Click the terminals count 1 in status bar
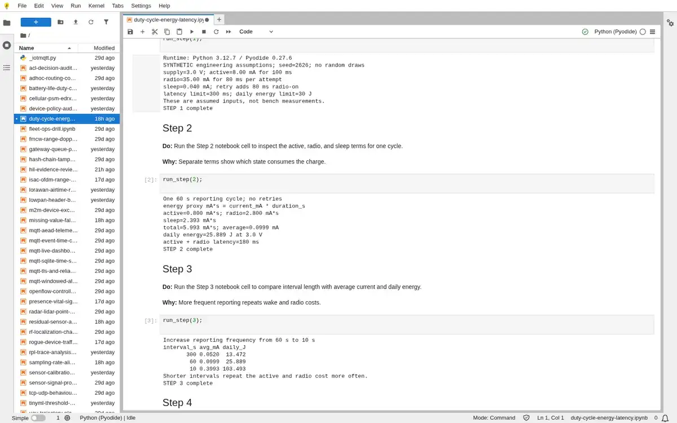The image size is (677, 423). pyautogui.click(x=58, y=418)
